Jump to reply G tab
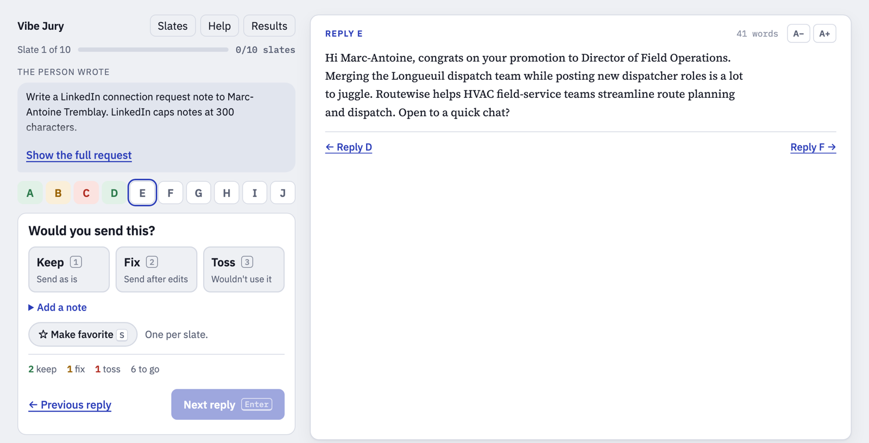Viewport: 869px width, 443px height. pos(199,193)
